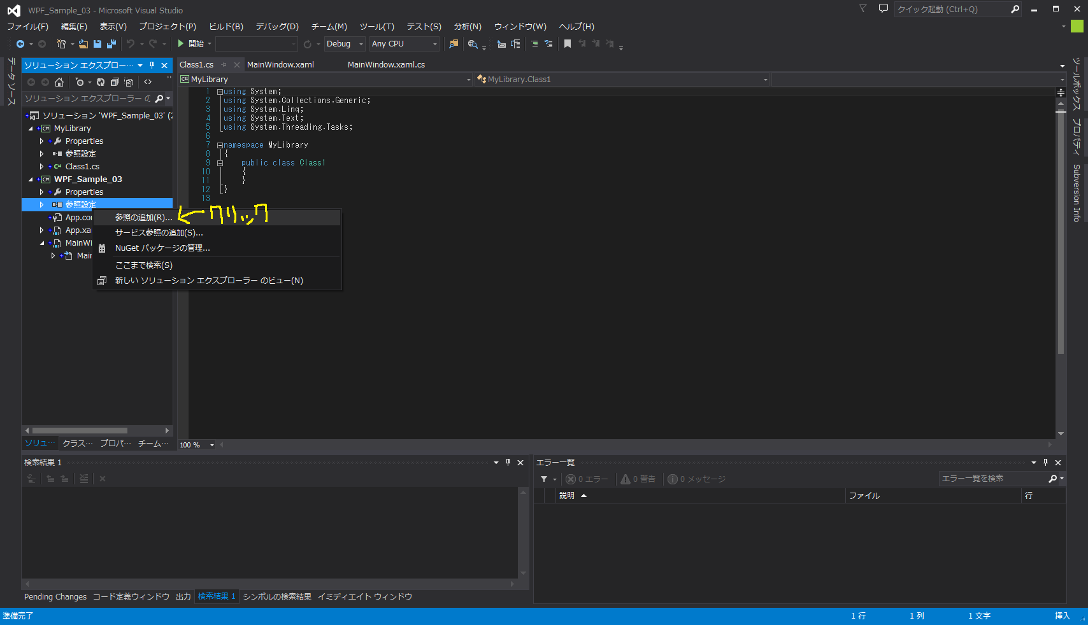Image resolution: width=1088 pixels, height=625 pixels.
Task: Open the MyLibrary project scope dropdown
Action: pyautogui.click(x=325, y=80)
